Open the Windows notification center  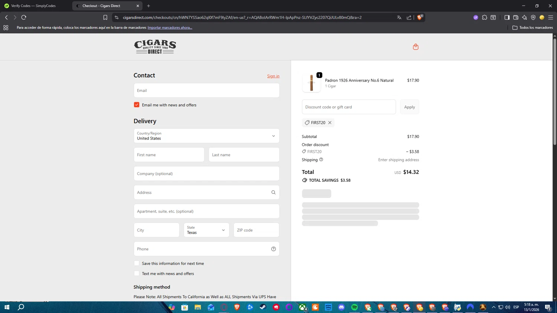pyautogui.click(x=548, y=307)
